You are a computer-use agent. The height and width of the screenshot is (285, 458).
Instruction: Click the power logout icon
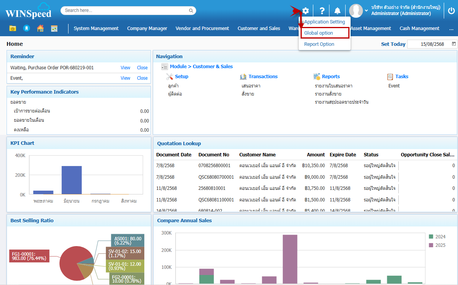451,11
